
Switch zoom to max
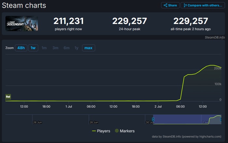[88, 48]
